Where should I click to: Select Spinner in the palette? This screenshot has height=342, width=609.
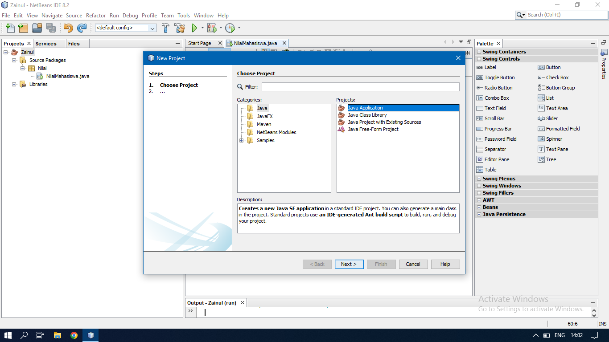[x=550, y=139]
